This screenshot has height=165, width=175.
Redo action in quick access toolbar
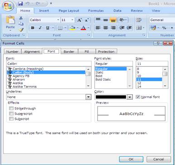[x=38, y=3]
